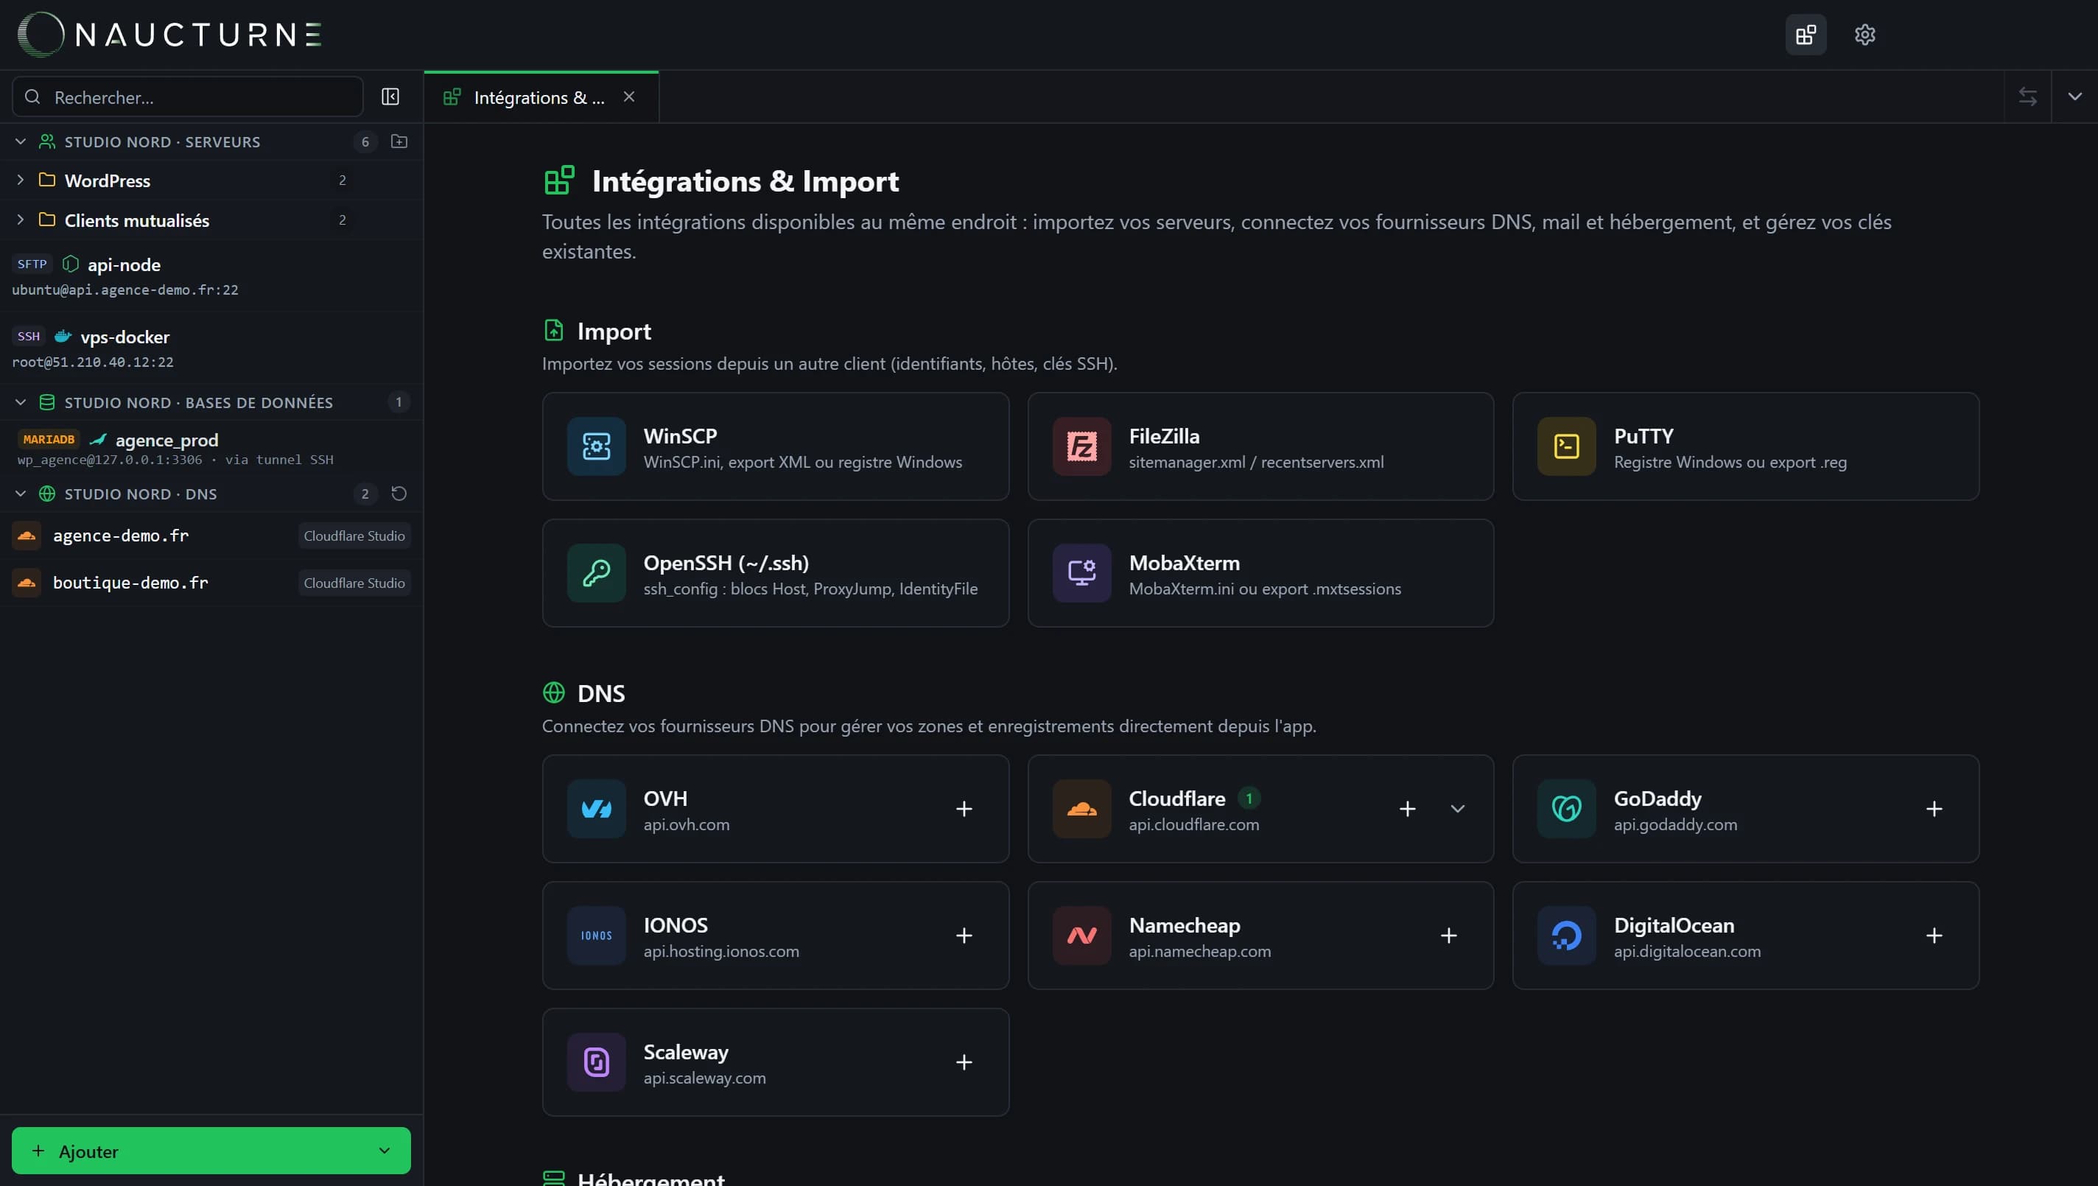Open agence_prod MariaDB connection
This screenshot has height=1186, width=2098.
coord(211,448)
